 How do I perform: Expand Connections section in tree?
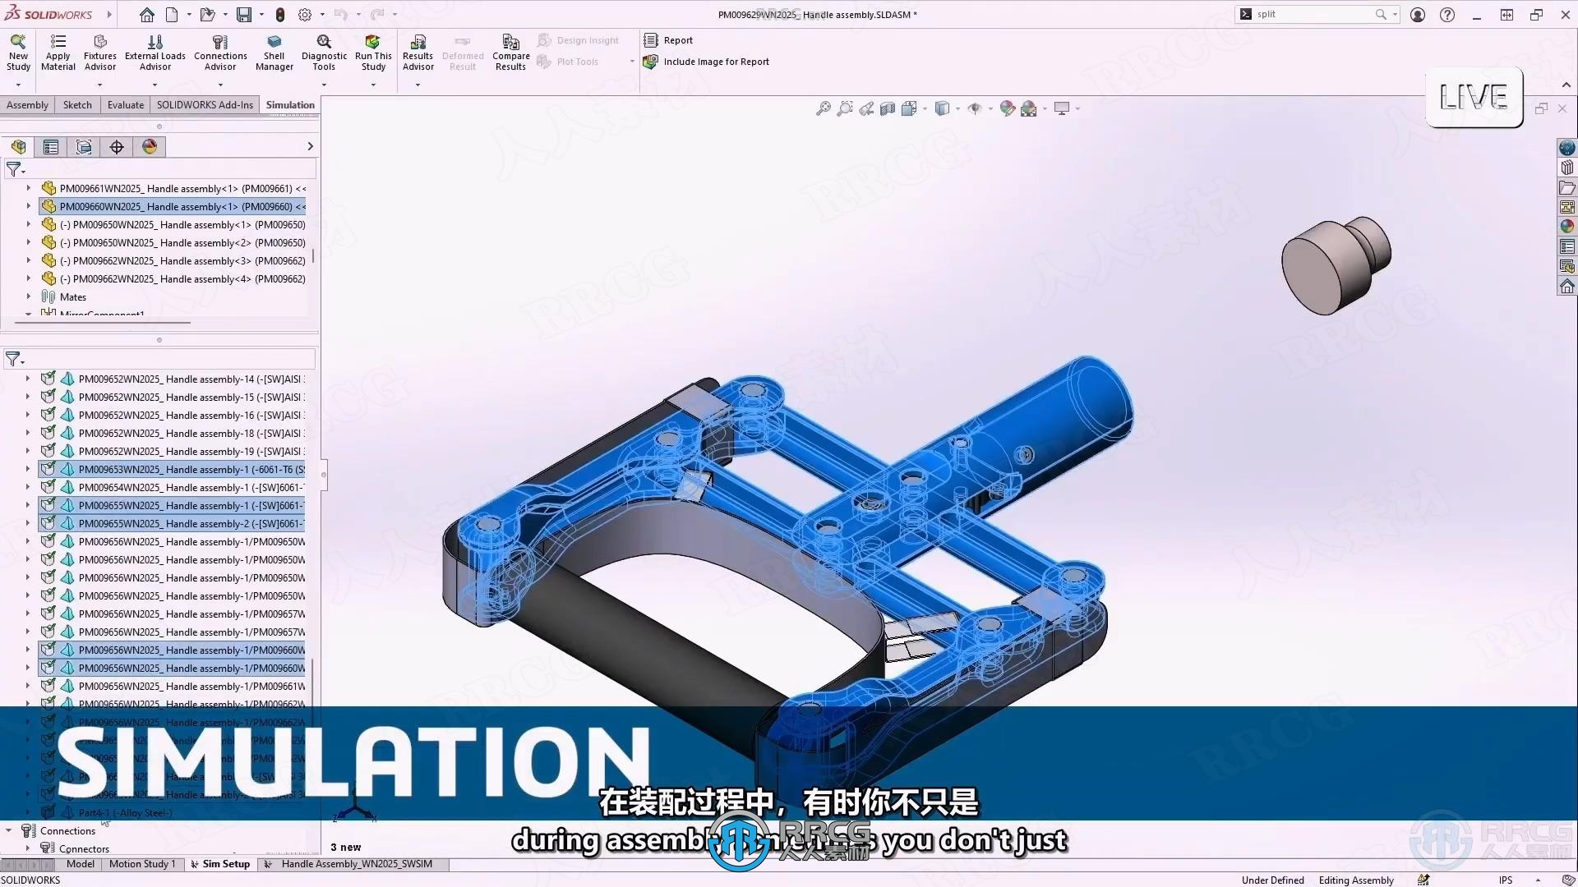coord(11,830)
